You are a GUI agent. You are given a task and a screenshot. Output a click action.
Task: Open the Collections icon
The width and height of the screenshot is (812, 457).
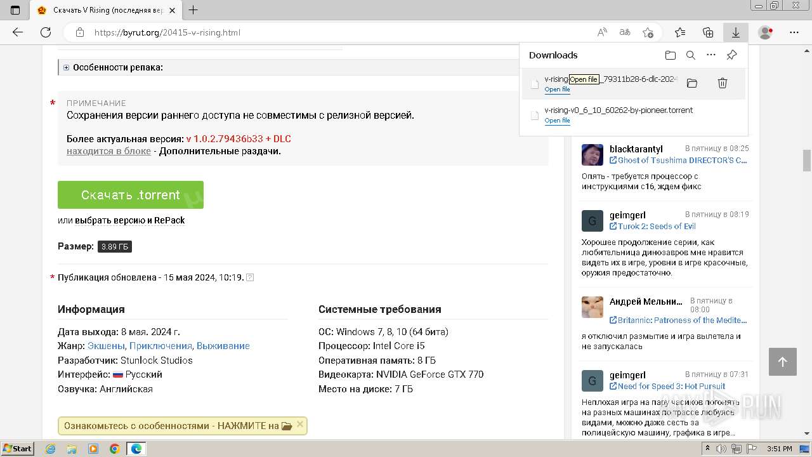point(708,32)
